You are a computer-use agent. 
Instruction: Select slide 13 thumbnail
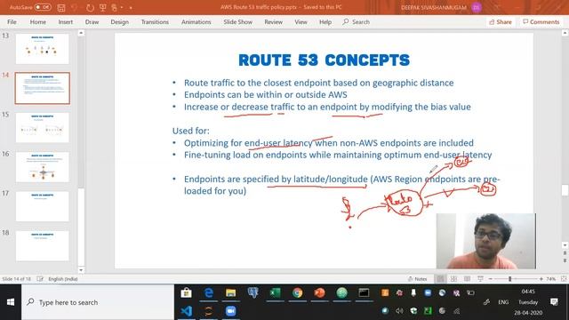42,49
